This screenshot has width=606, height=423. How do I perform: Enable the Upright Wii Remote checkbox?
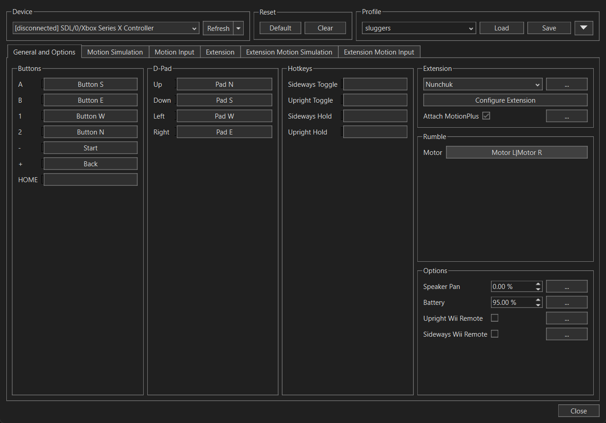[x=495, y=318]
